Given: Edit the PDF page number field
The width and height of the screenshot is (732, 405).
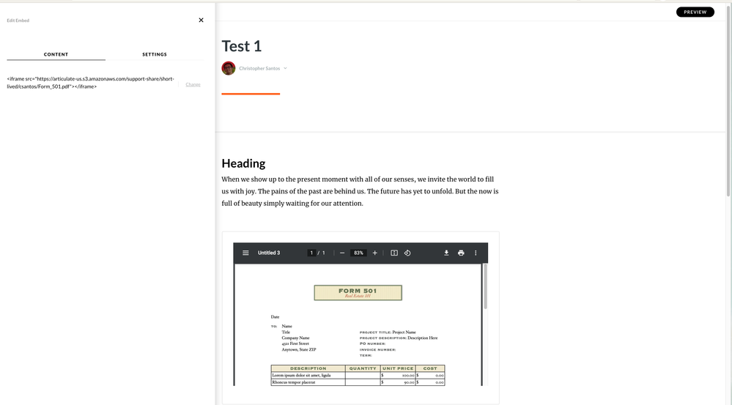Looking at the screenshot, I should click(x=311, y=253).
